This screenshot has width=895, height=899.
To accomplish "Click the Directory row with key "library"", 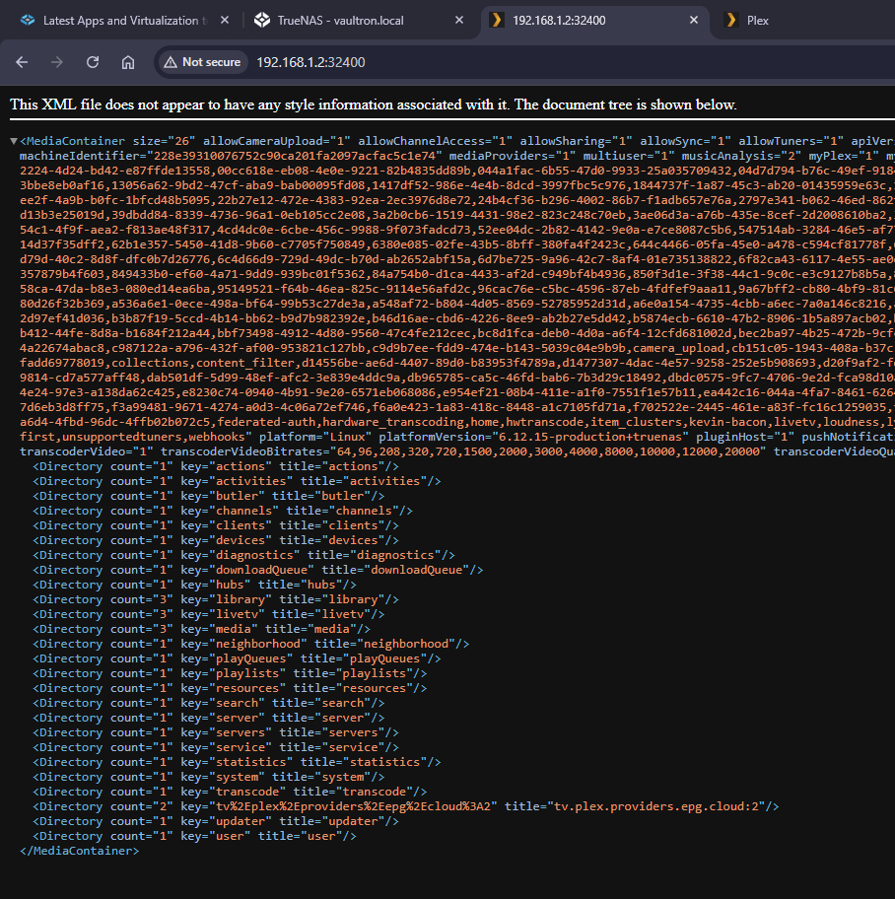I will (216, 599).
